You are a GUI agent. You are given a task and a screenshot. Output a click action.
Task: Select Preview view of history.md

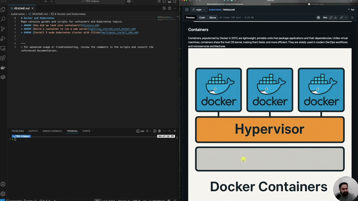(190, 18)
